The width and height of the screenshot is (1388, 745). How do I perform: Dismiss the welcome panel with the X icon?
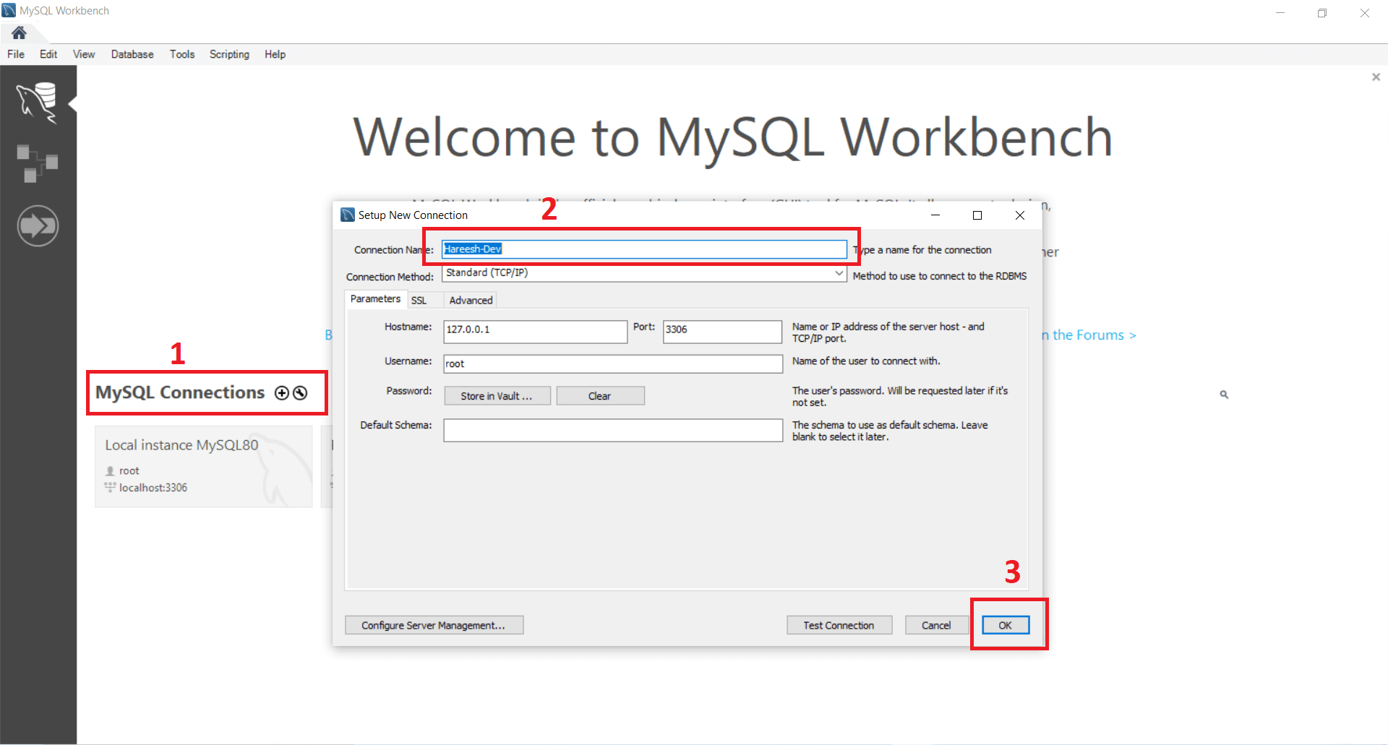[1376, 77]
